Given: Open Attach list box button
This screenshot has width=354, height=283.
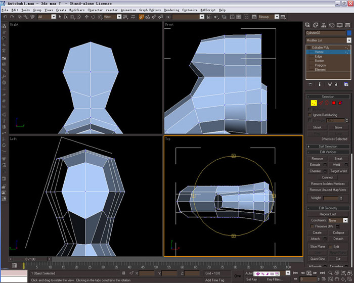Looking at the screenshot, I should click(325, 239).
